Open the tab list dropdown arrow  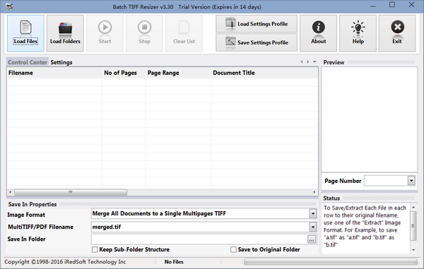click(314, 62)
